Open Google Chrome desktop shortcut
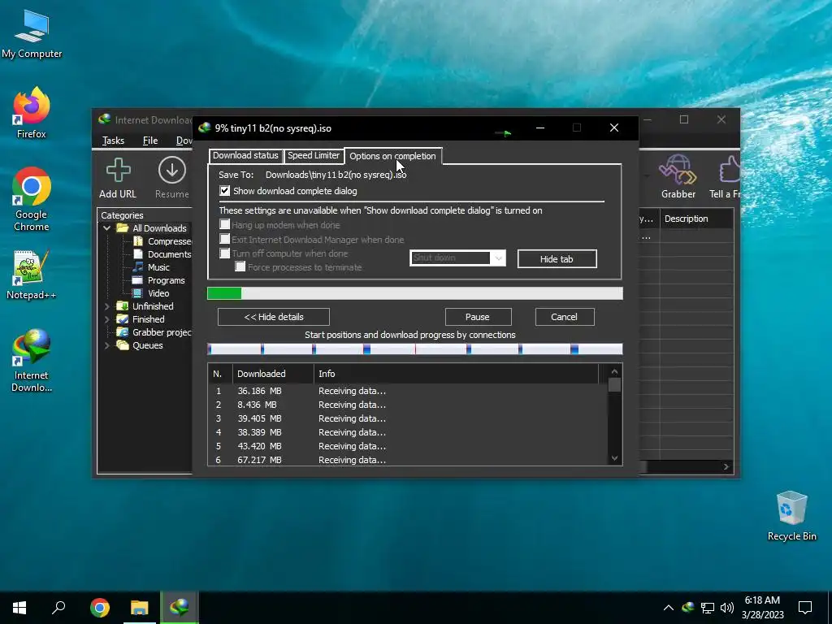 coord(32,199)
